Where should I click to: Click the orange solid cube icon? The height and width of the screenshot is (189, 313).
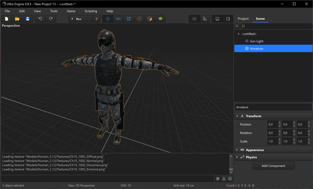click(149, 19)
